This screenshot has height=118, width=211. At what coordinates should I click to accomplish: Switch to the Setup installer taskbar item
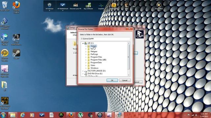point(119,115)
